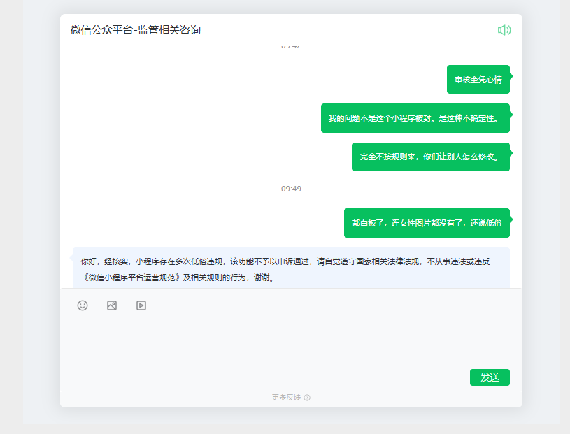The image size is (570, 434).
Task: Click the 09:49 timestamp in chat
Action: tap(291, 189)
